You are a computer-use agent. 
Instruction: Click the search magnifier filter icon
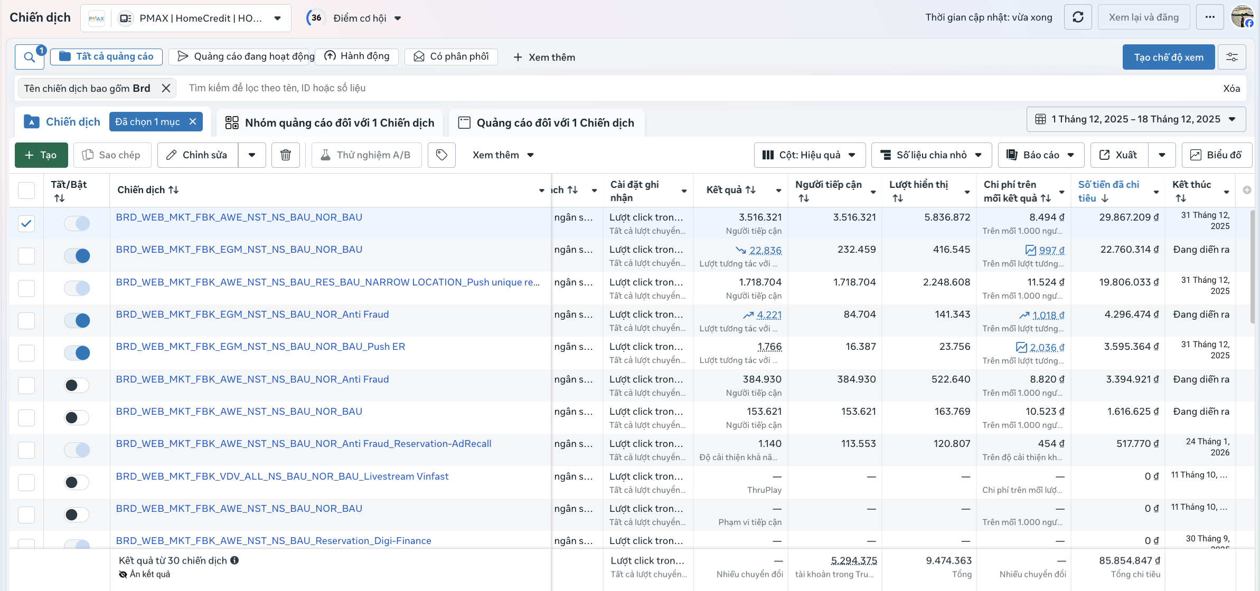[x=30, y=57]
